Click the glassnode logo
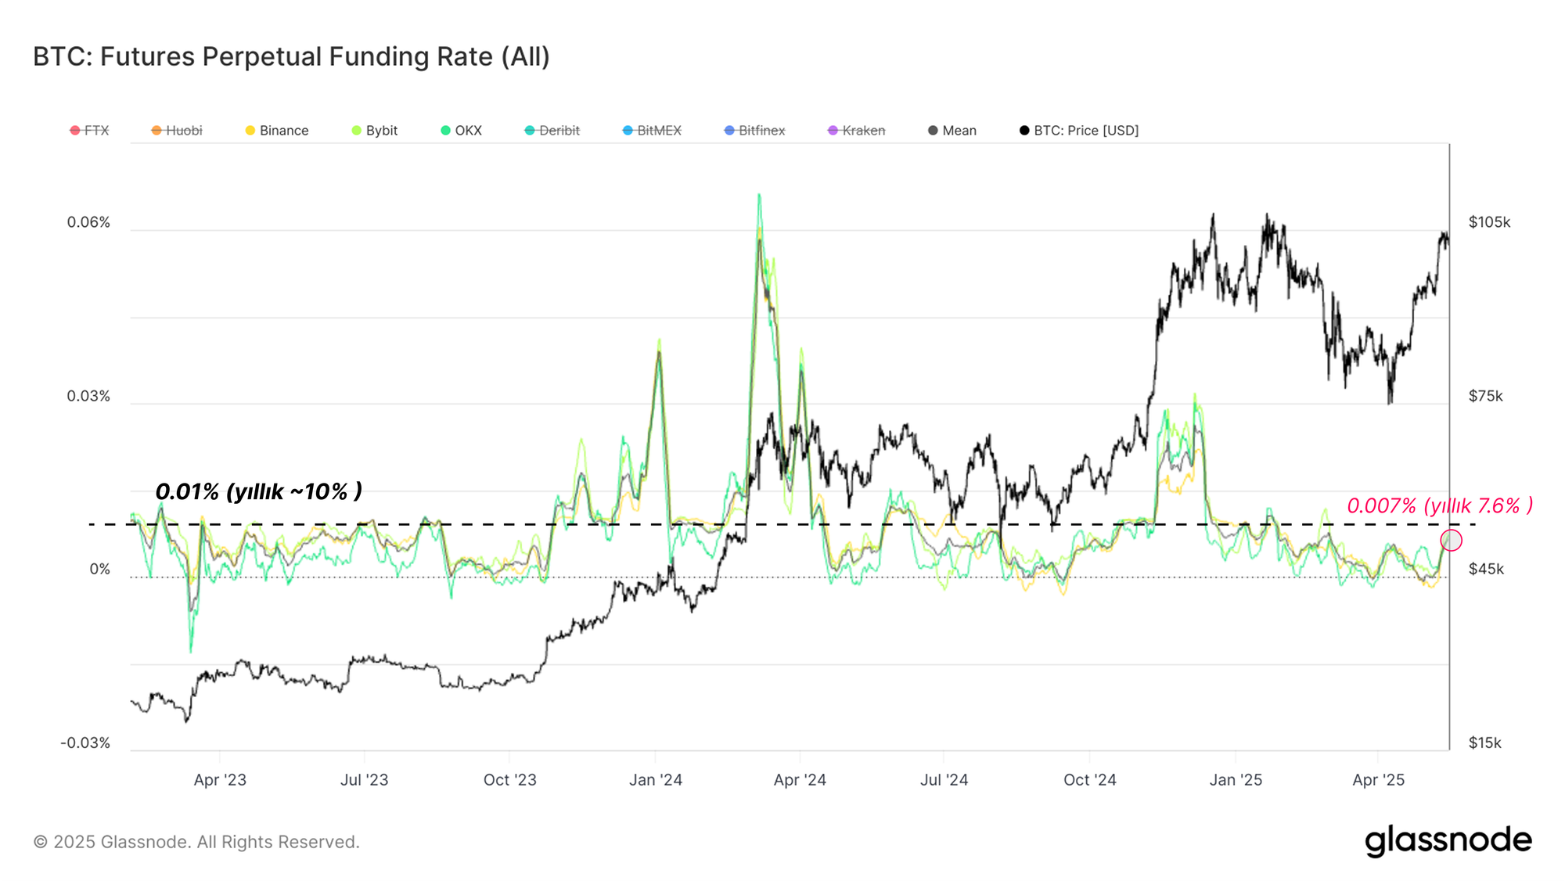Screen dimensions: 1565x881 (1448, 840)
